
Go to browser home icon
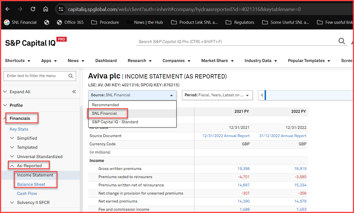pos(46,9)
